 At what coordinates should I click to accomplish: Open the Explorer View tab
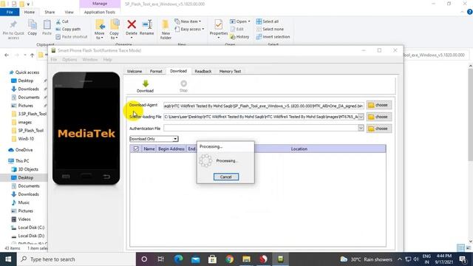click(69, 12)
